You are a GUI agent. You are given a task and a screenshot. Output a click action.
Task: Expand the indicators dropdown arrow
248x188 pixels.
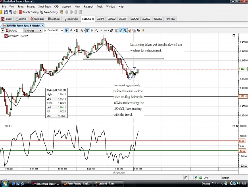pyautogui.click(x=84, y=31)
